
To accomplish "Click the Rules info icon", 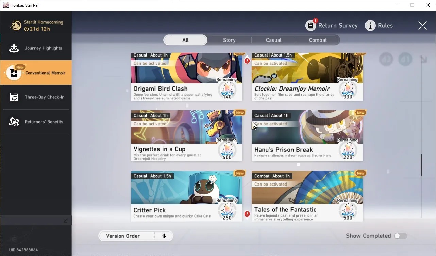I will coord(370,26).
